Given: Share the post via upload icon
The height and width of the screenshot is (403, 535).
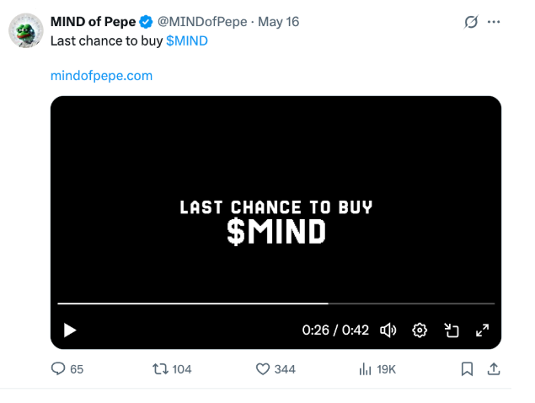Looking at the screenshot, I should click(x=494, y=368).
